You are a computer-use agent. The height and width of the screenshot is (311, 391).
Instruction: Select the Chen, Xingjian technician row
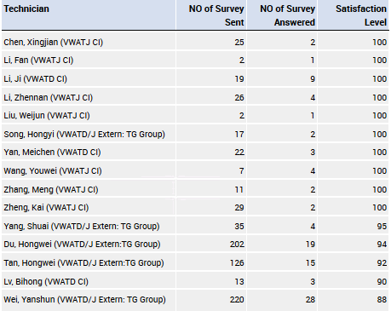pyautogui.click(x=195, y=42)
